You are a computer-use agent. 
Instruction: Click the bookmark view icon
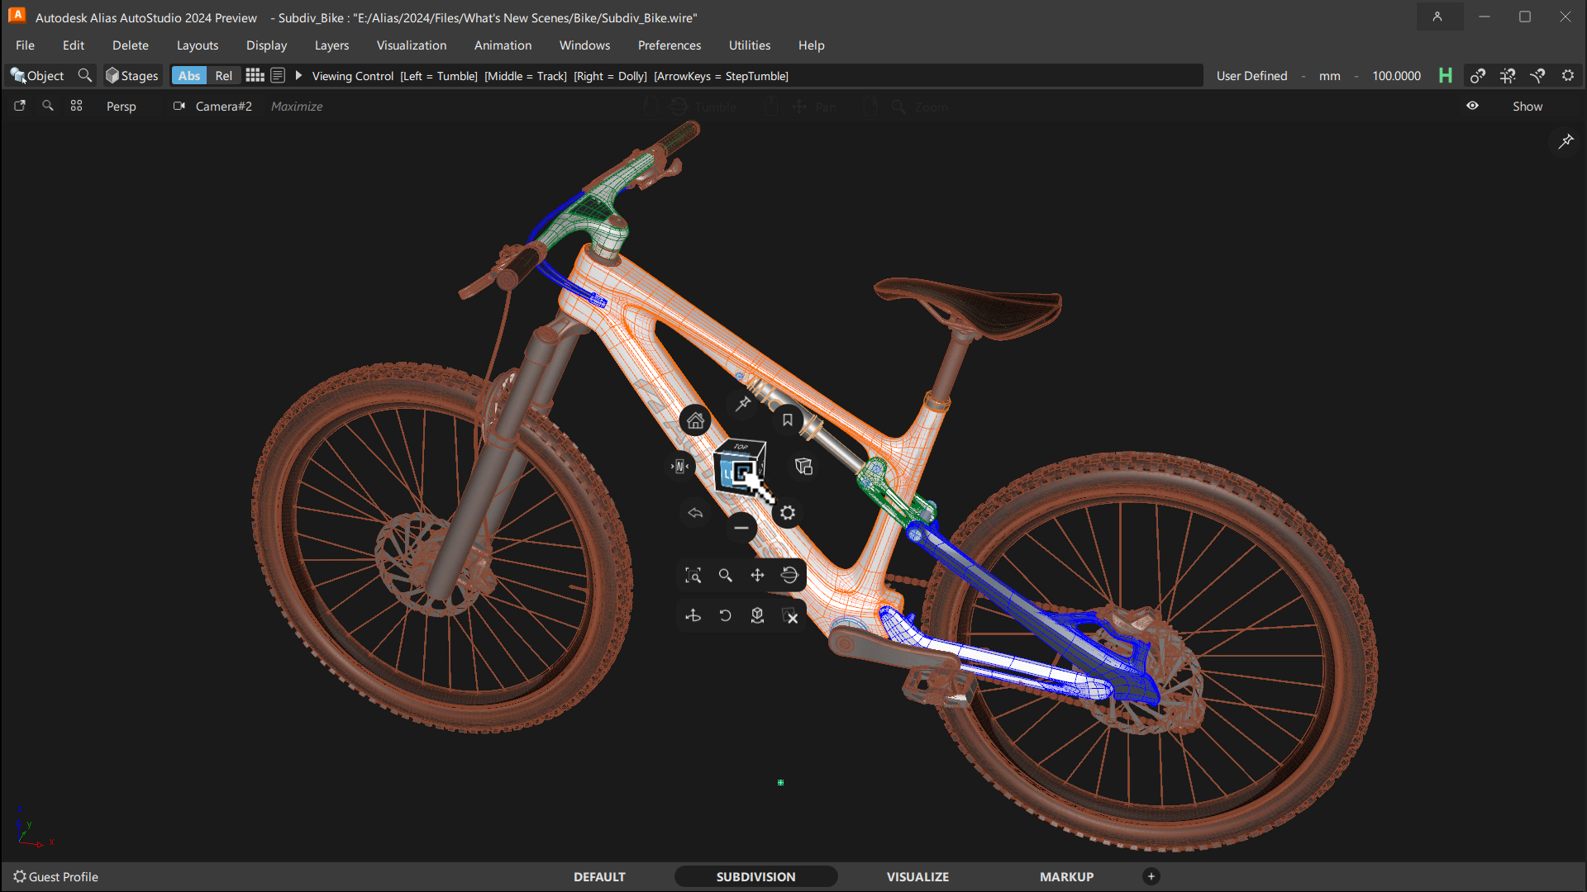pos(787,420)
